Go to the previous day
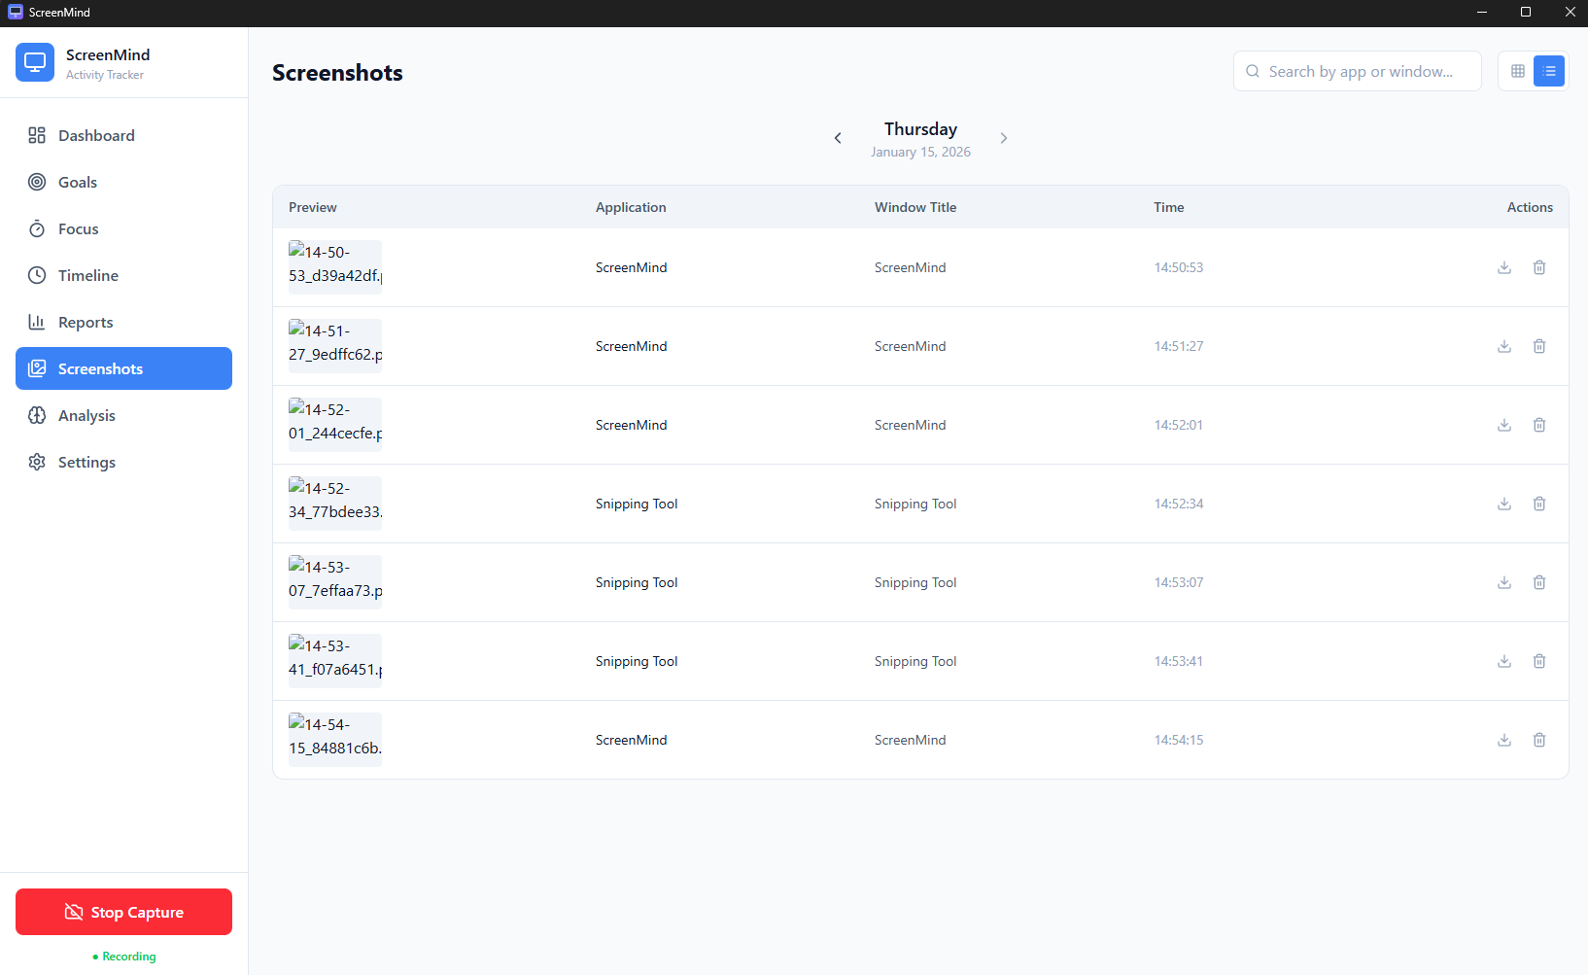Viewport: 1588px width, 975px height. pos(838,138)
